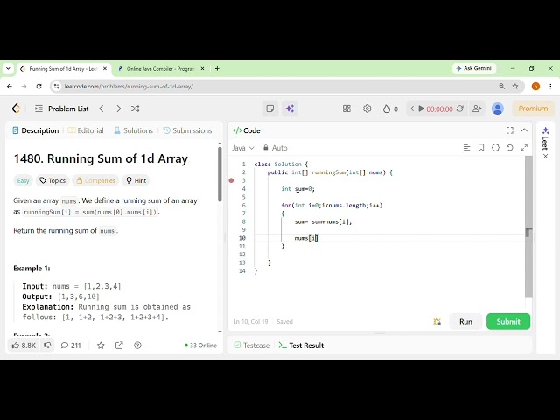Click the Auto lock indicator
Viewport: 560px width, 420px height.
tap(276, 148)
